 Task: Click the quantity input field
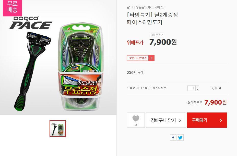point(192,88)
